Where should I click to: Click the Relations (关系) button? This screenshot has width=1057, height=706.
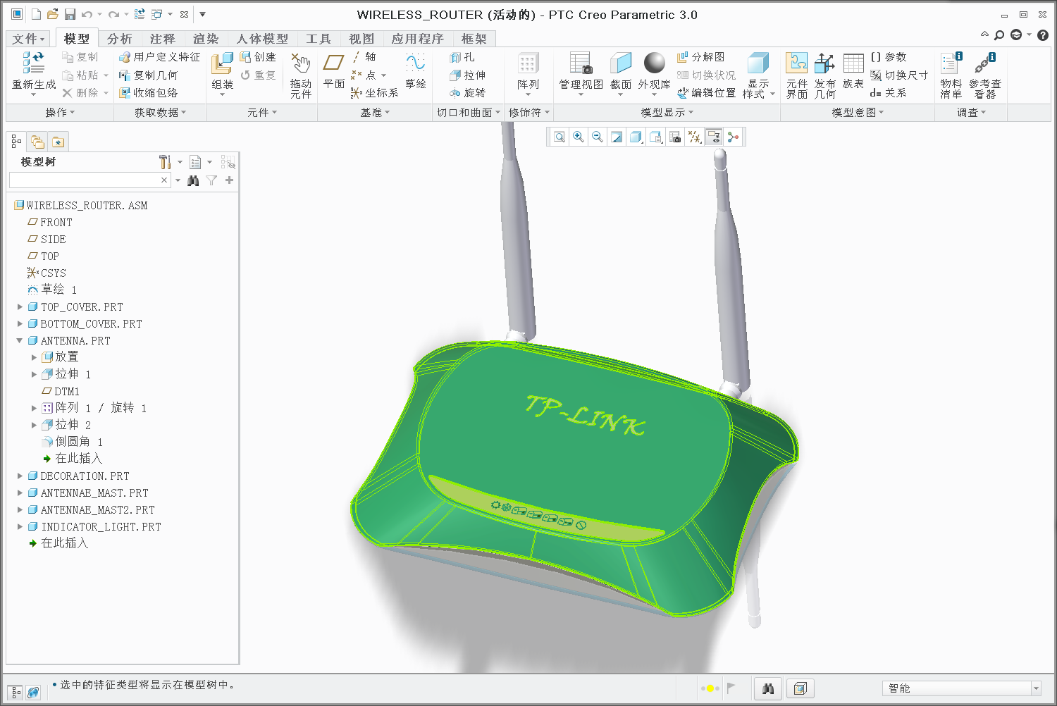(888, 92)
